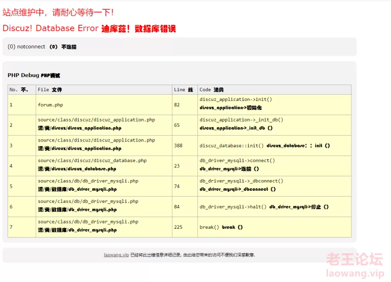Select line number 74
Screen dimensions: 391x282
click(x=177, y=186)
